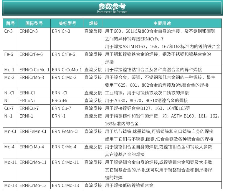Select ERNiCr-3 in the 美标型号 column
Viewport: 230px width, 191px height.
click(61, 31)
